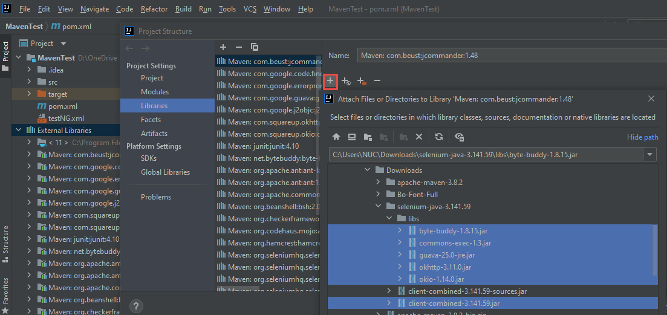
Task: Select Global Libraries under Platform Settings
Action: click(x=167, y=172)
